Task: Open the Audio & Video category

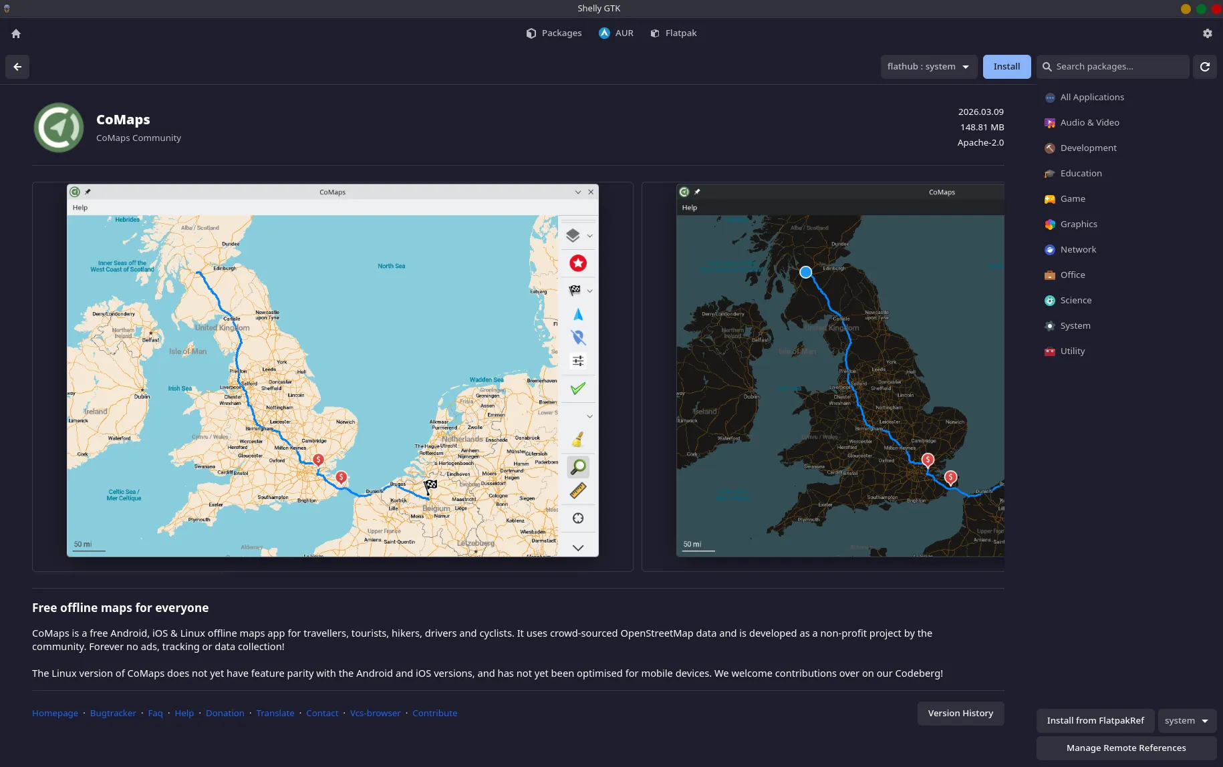Action: tap(1126, 123)
